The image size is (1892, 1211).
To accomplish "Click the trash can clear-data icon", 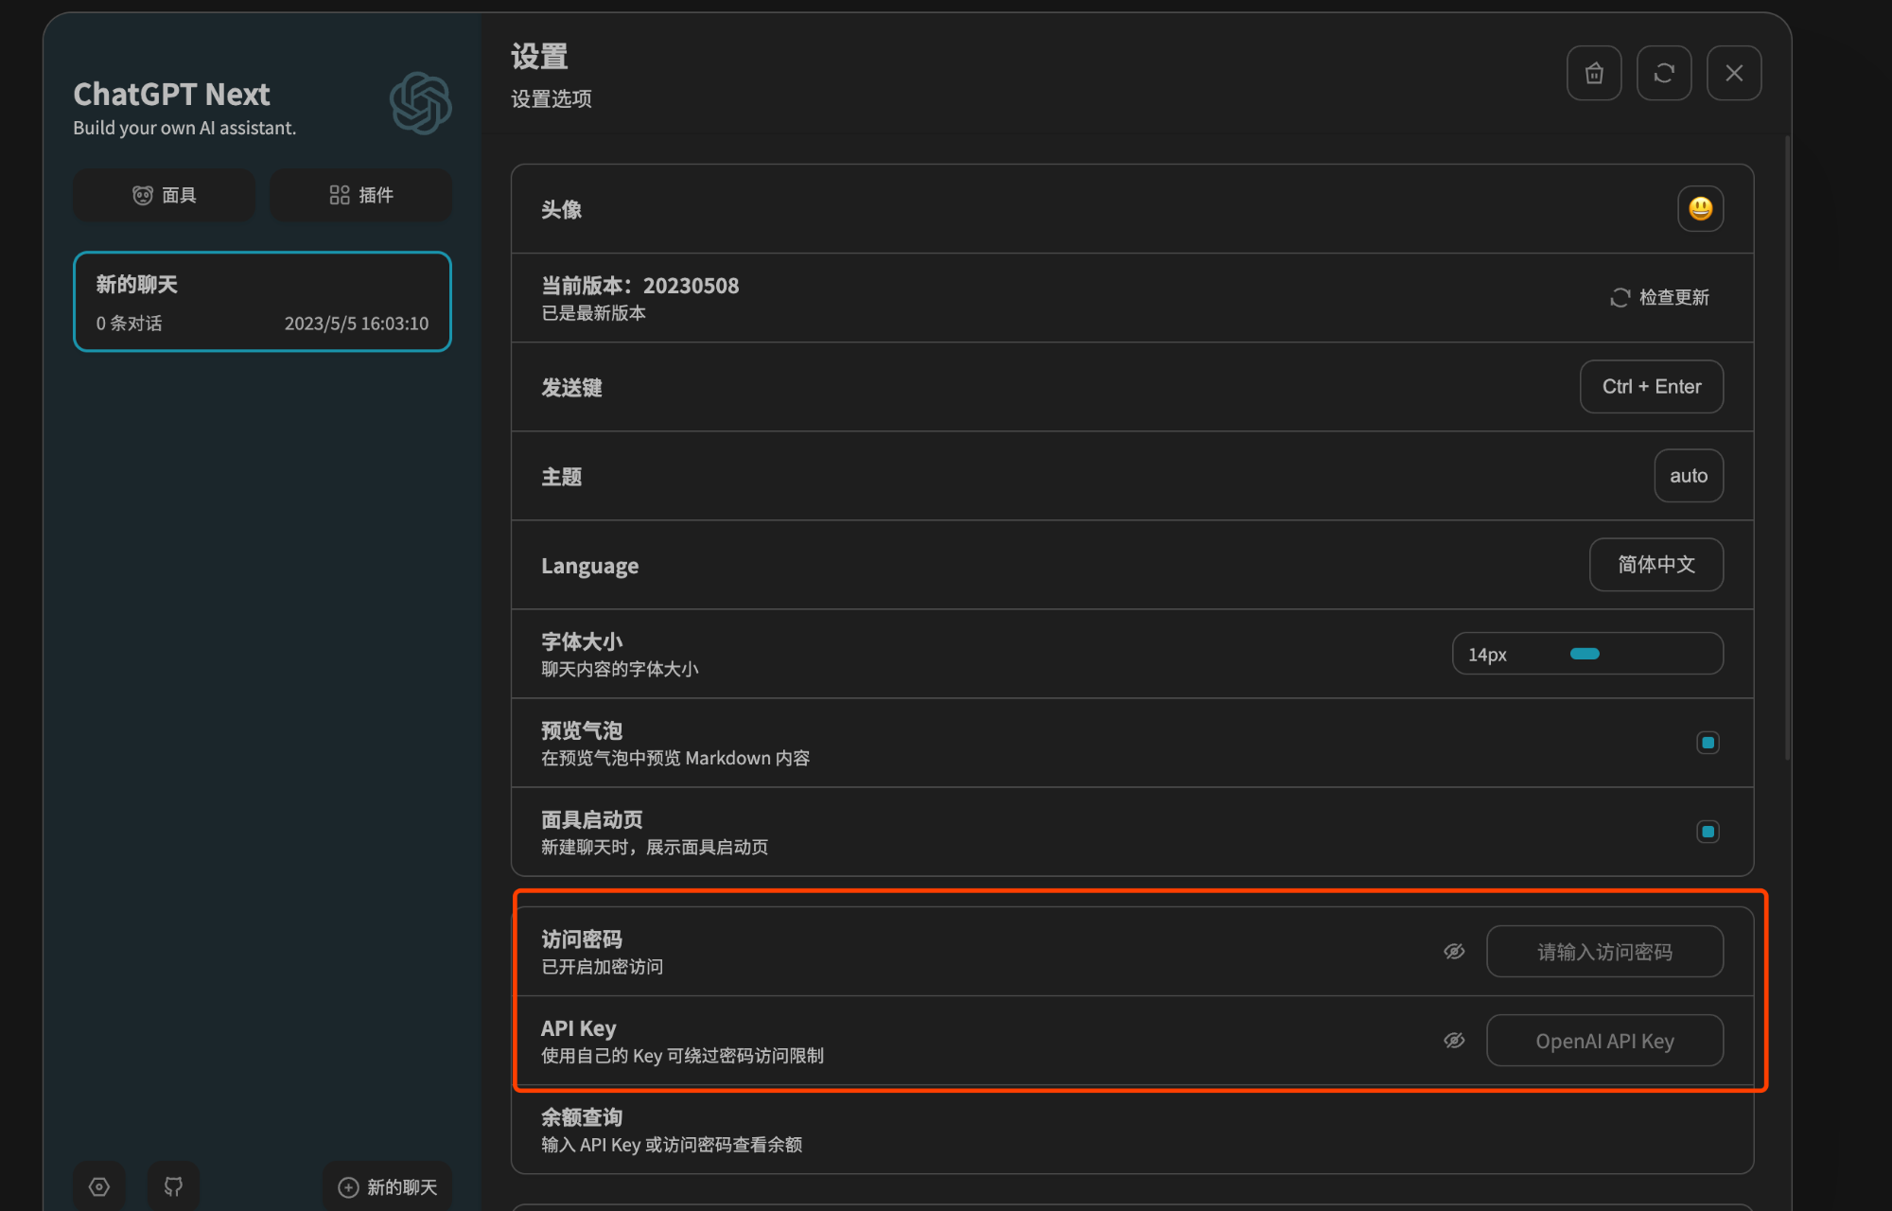I will [1594, 73].
